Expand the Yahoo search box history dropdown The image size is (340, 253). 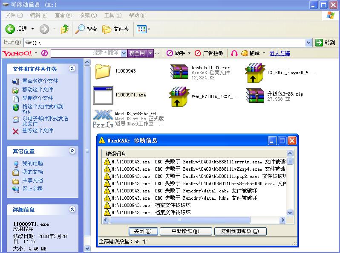click(124, 53)
